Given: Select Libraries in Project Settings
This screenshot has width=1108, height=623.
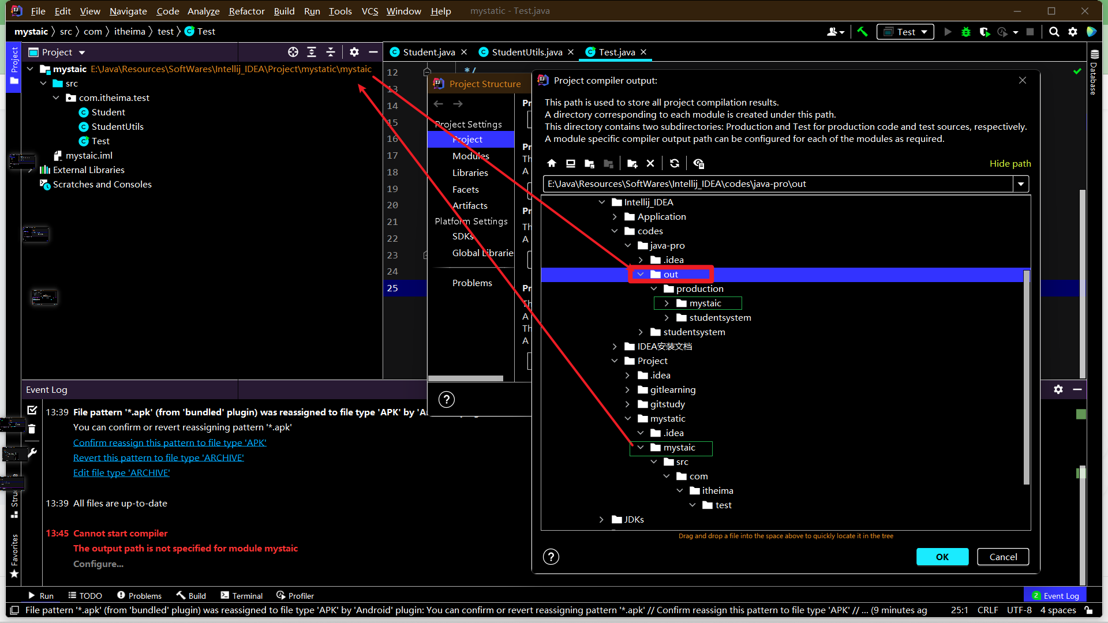Looking at the screenshot, I should pyautogui.click(x=470, y=172).
